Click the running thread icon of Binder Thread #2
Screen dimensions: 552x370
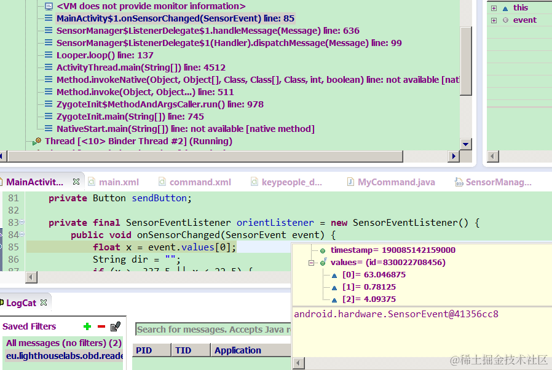tap(37, 142)
